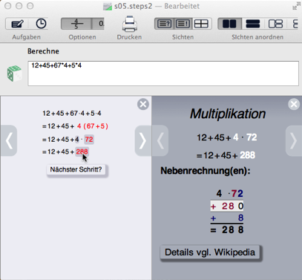Toggle the question-mark steps view
The image size is (302, 280).
(x=165, y=24)
